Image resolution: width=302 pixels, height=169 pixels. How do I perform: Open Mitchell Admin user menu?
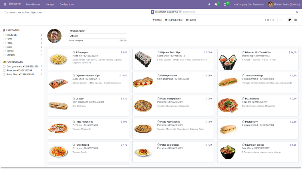[283, 5]
